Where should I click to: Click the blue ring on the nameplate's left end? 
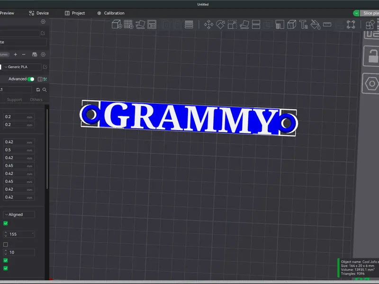click(90, 114)
